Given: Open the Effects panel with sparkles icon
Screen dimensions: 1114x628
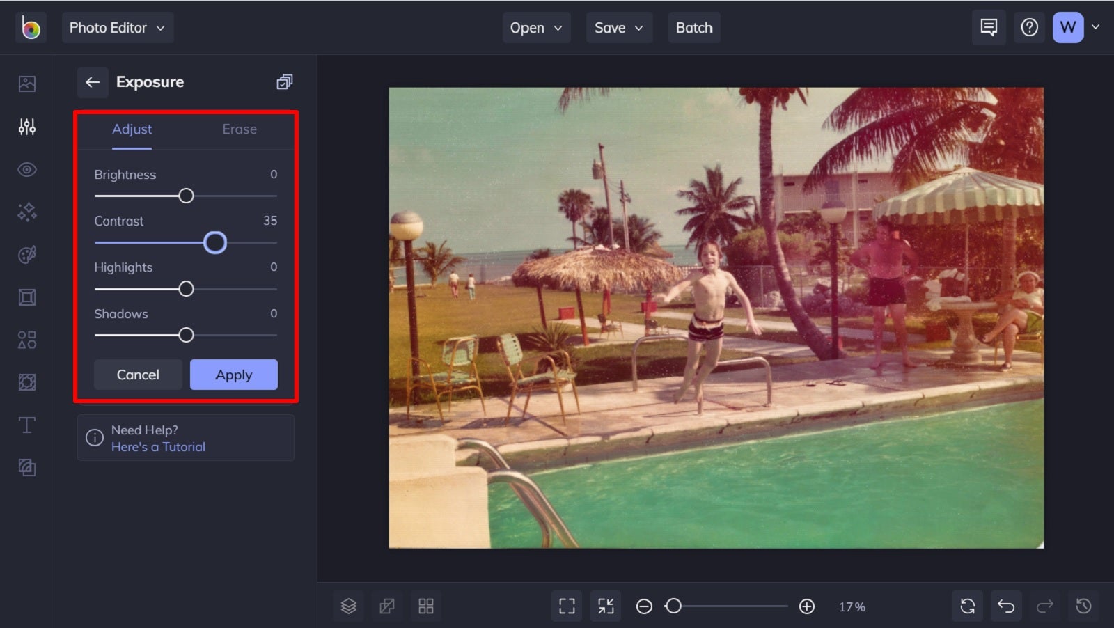Looking at the screenshot, I should (x=26, y=212).
